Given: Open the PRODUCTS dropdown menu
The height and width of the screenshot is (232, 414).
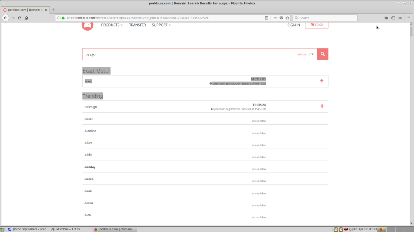Looking at the screenshot, I should (x=112, y=25).
